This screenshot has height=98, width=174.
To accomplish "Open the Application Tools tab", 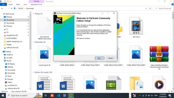I will (36, 4).
